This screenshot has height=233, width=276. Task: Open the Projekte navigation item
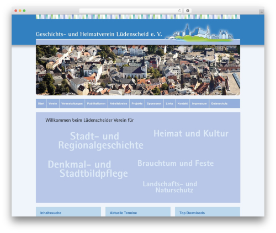pyautogui.click(x=137, y=104)
